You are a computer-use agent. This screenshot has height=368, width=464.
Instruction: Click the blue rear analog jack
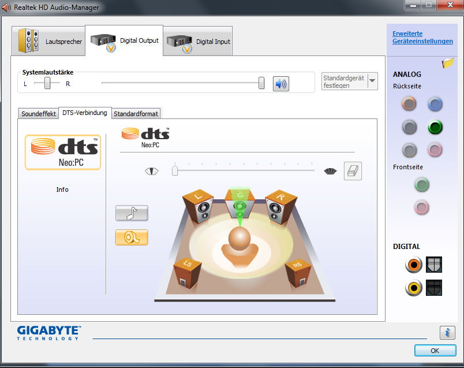point(435,105)
